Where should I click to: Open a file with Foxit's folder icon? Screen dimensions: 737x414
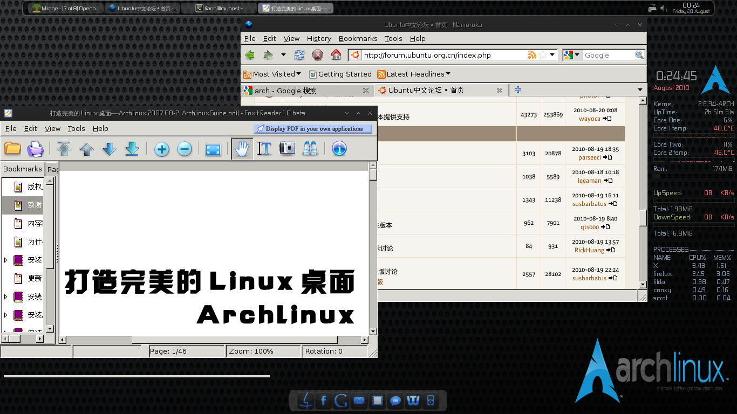tap(12, 148)
